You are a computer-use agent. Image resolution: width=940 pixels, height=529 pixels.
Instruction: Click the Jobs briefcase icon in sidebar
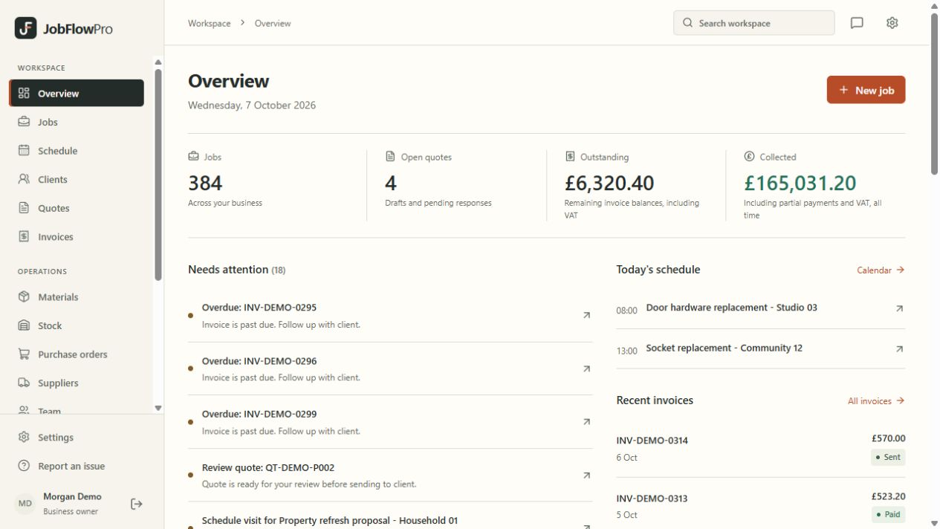(x=24, y=122)
